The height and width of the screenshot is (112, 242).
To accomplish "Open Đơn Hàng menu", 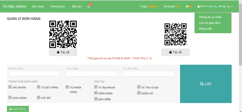I will 38,6.
